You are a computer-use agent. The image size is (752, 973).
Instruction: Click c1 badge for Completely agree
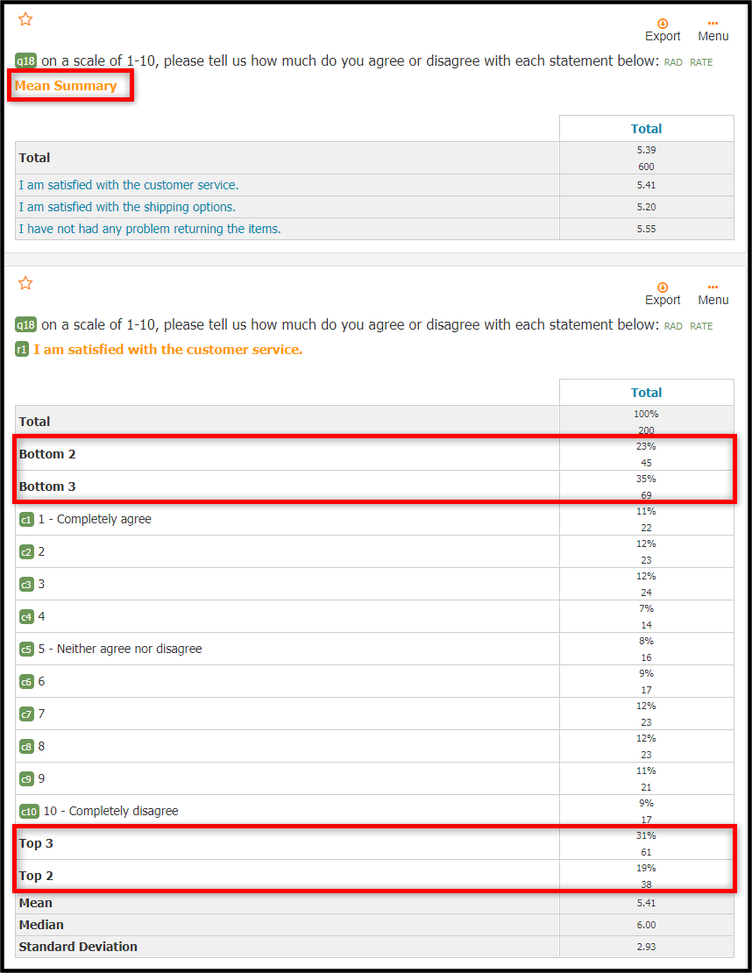[26, 520]
